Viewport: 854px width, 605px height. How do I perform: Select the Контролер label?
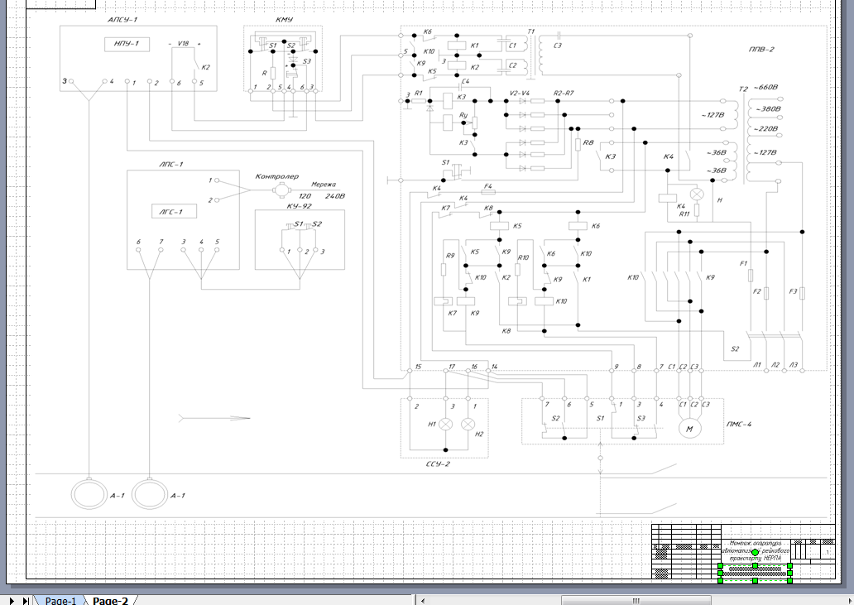(276, 176)
